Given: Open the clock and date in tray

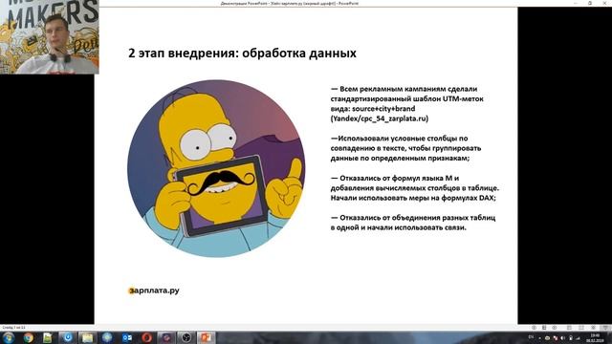Looking at the screenshot, I should (595, 337).
